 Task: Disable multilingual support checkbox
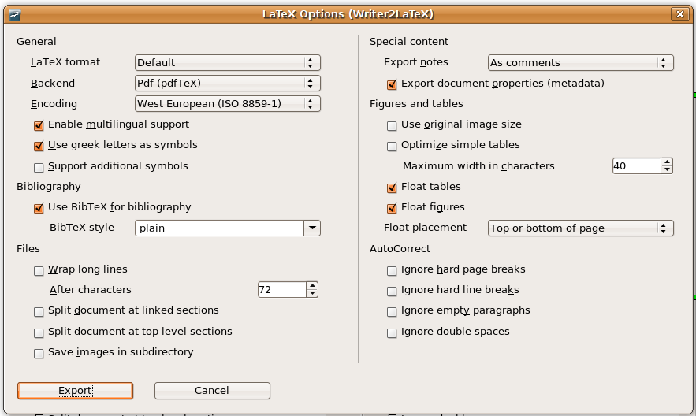coord(39,125)
